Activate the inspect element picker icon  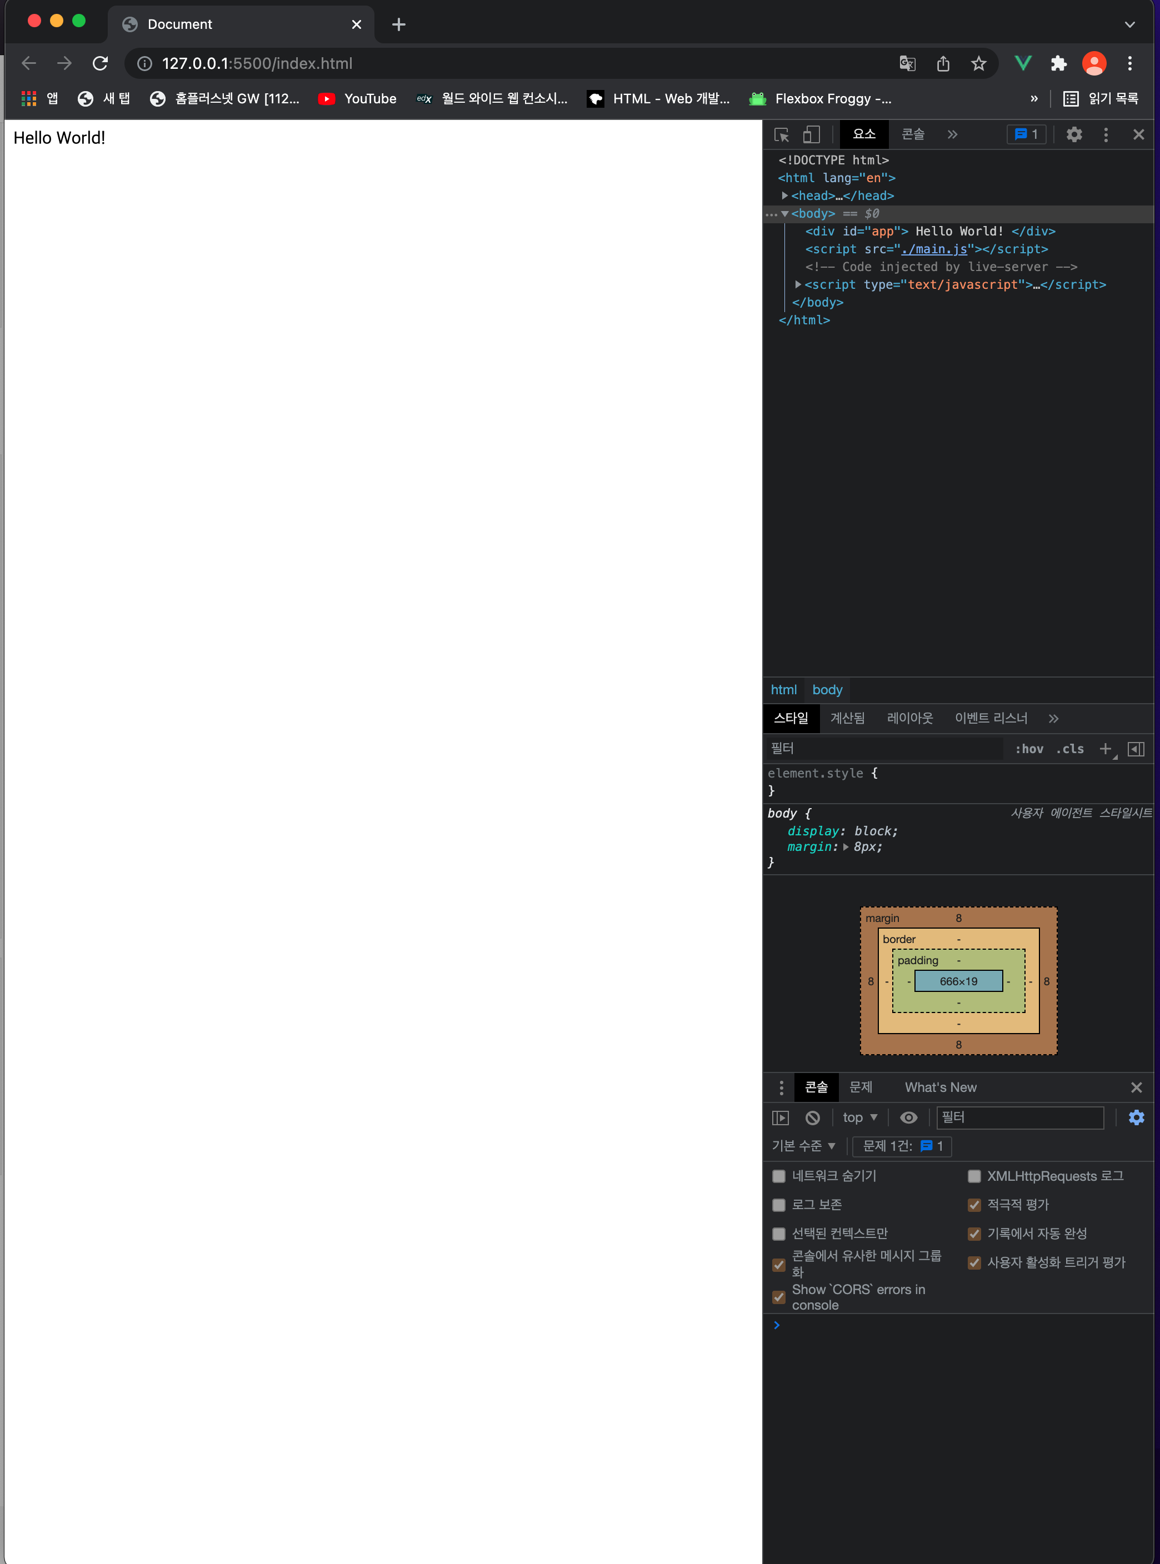pyautogui.click(x=782, y=135)
